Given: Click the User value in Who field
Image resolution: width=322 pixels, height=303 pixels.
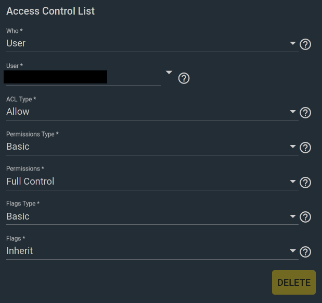Looking at the screenshot, I should click(x=16, y=43).
